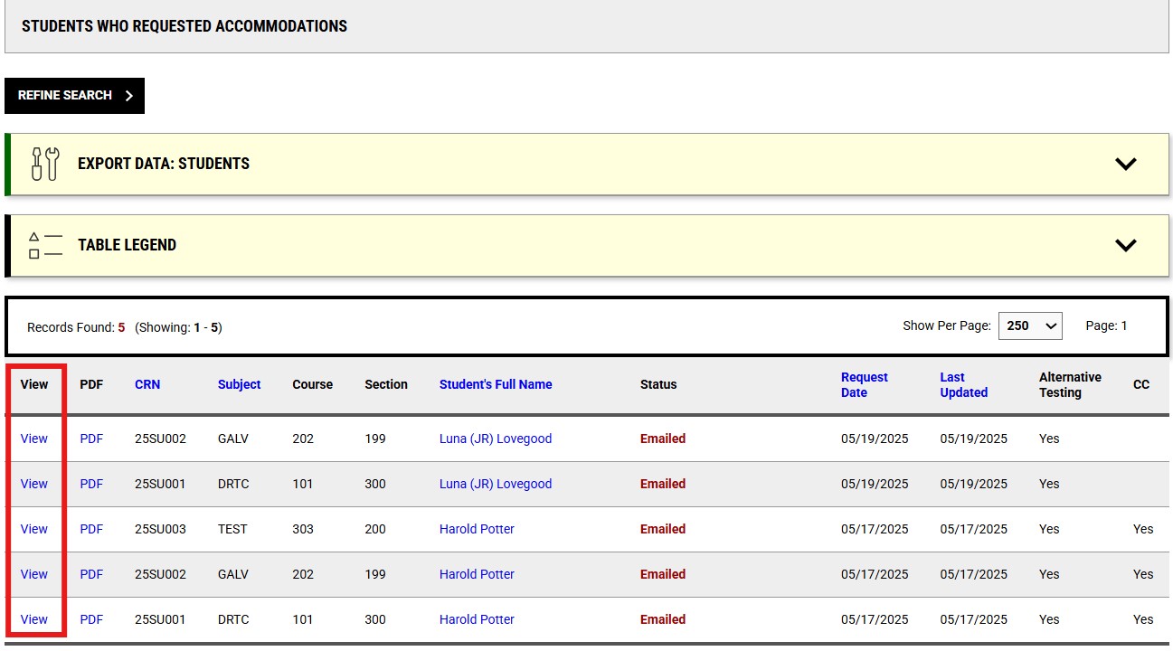Click Harold Potter name in GALV 202 row

[477, 574]
